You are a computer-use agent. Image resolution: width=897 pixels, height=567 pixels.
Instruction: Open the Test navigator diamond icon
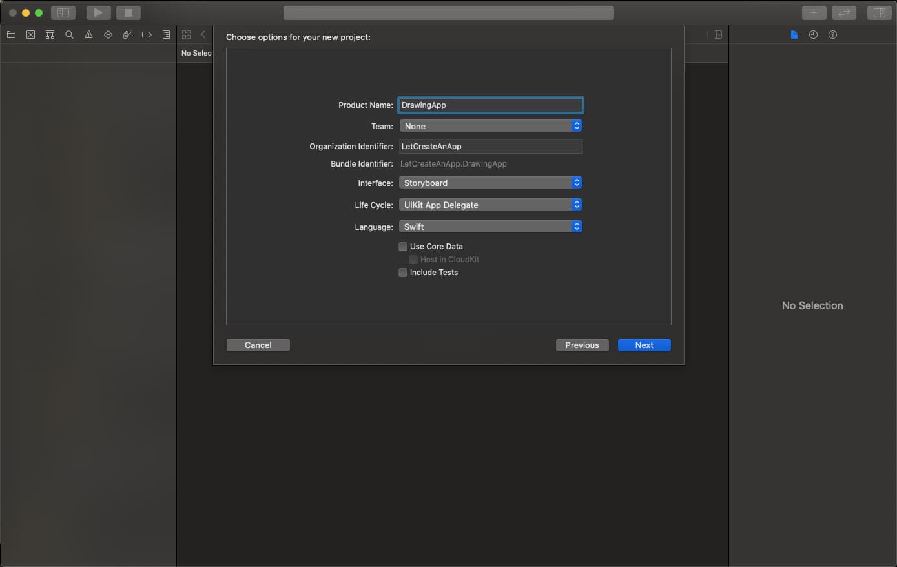[108, 34]
